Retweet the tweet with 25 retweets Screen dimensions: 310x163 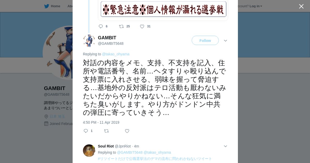coord(121,26)
